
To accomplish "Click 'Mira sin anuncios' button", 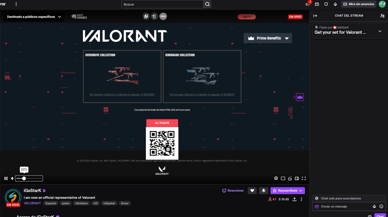I will (359, 4).
